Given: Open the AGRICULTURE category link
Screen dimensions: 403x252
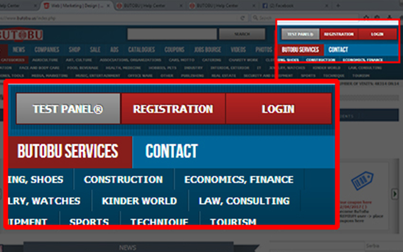Looking at the screenshot, I should [x=45, y=60].
